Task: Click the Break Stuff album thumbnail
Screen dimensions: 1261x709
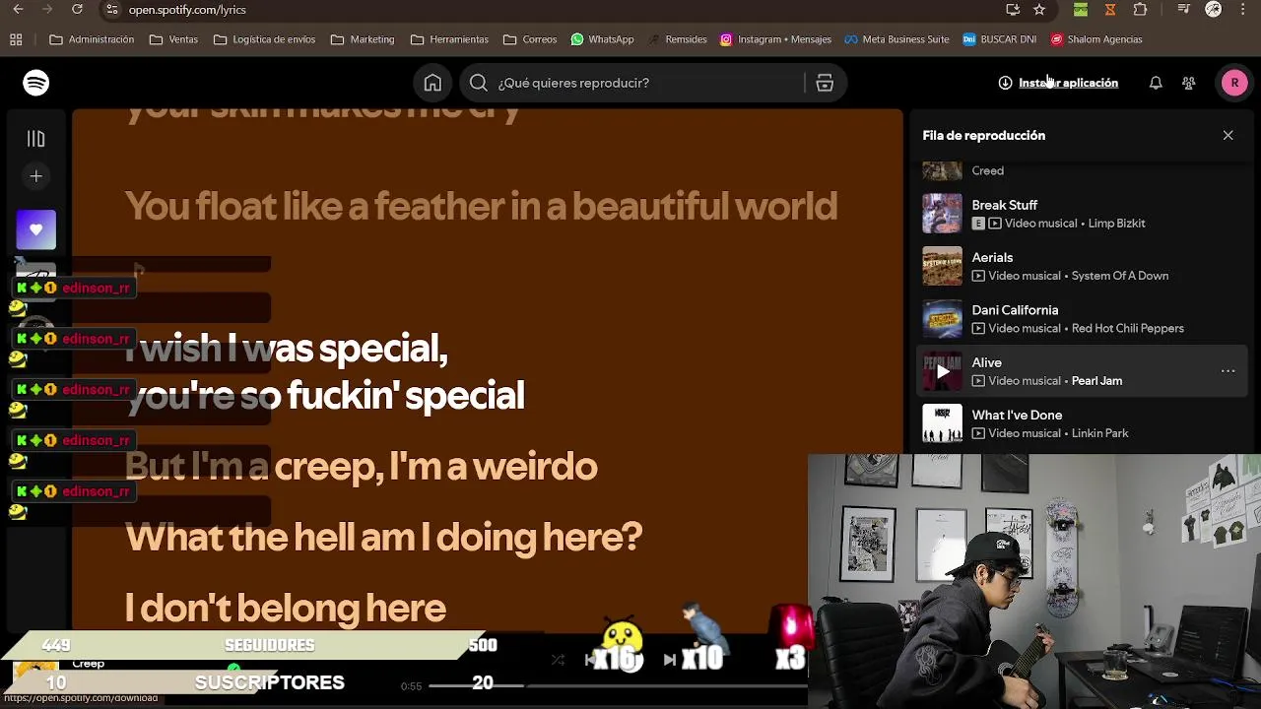Action: pos(943,214)
